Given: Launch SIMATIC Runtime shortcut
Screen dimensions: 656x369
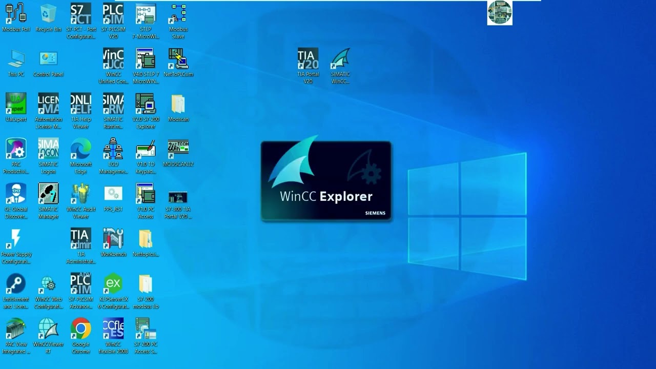Looking at the screenshot, I should (113, 111).
